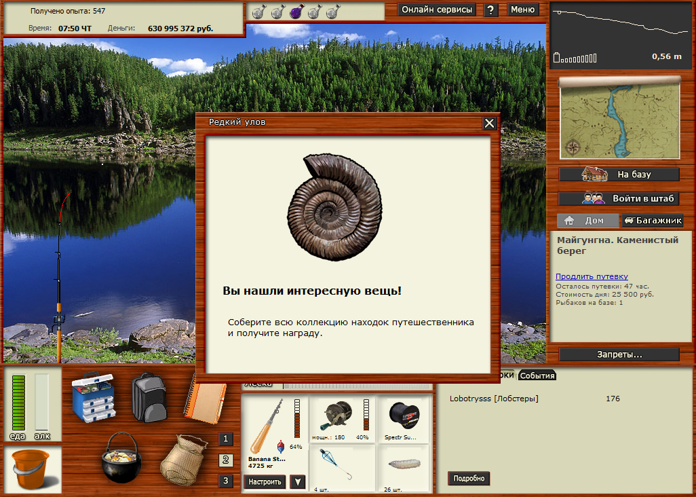The image size is (696, 497).
Task: Click the compass rose on the map
Action: click(573, 147)
